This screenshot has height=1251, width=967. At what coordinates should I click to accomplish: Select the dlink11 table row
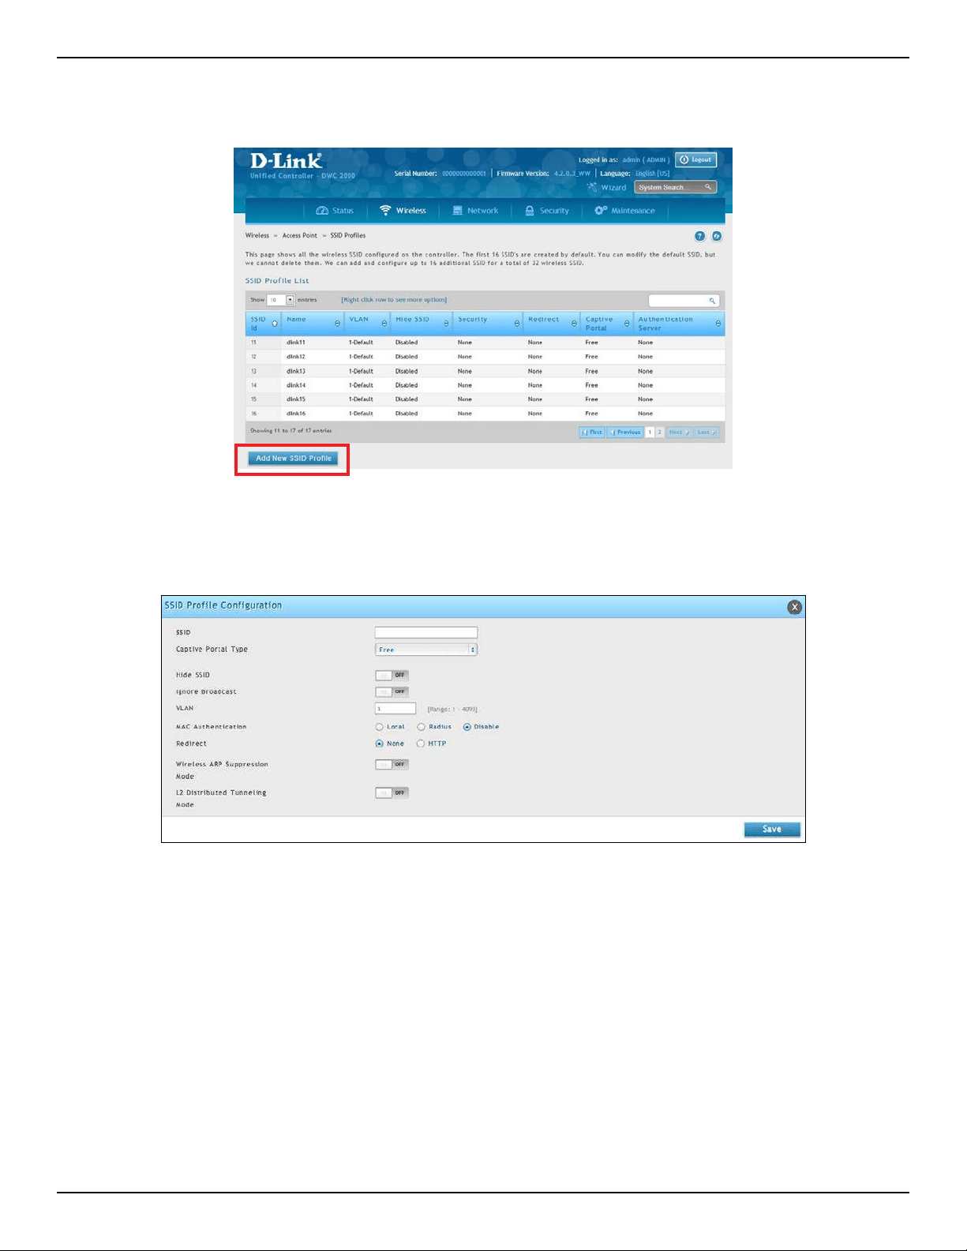[485, 343]
